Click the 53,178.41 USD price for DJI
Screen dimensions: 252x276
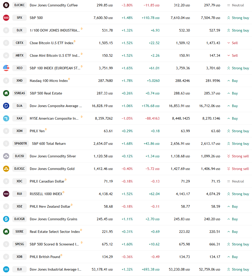pyautogui.click(x=102, y=269)
